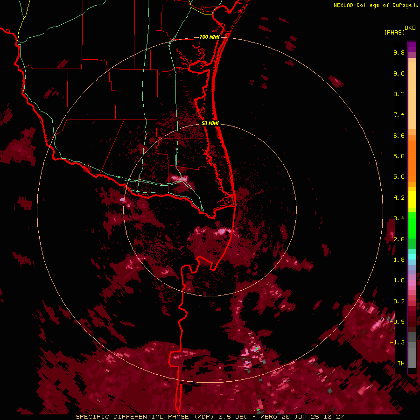Click the DKD label above the color scale
Viewport: 420px width, 420px height.
click(410, 28)
